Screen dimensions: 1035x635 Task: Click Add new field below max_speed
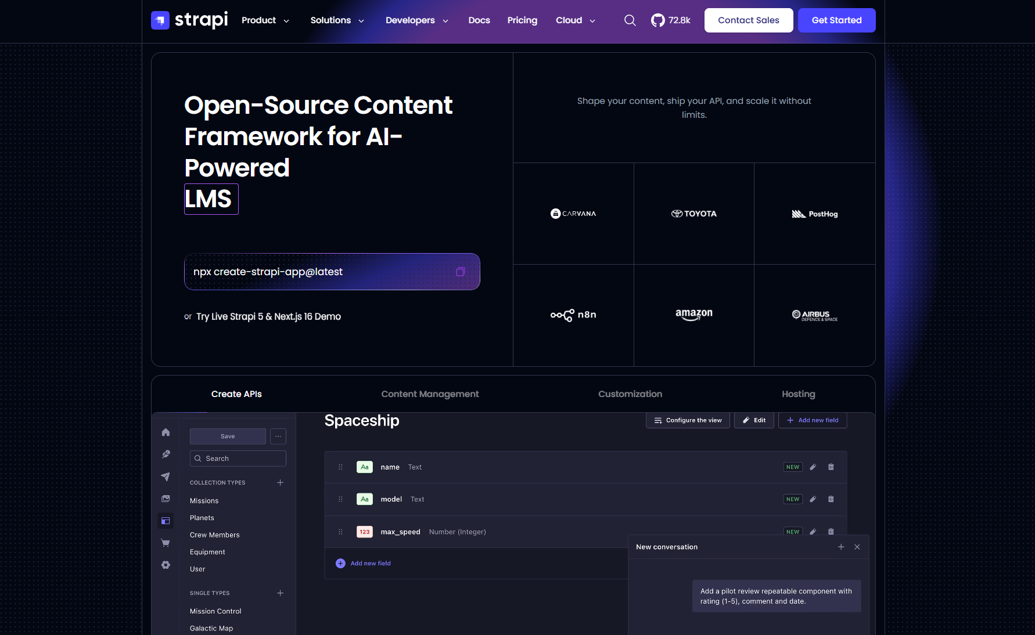pos(364,563)
